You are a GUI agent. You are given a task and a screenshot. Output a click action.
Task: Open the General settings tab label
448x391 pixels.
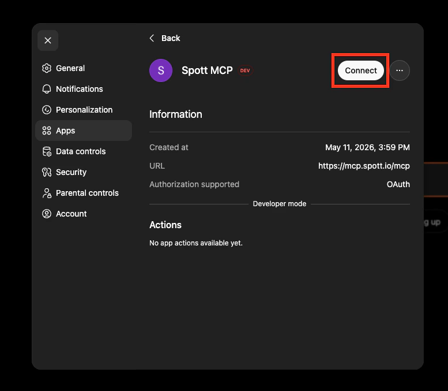[70, 68]
